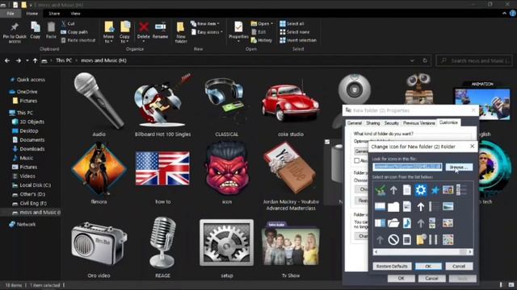The height and width of the screenshot is (290, 517).
Task: Open the Copy to dropdown
Action: click(124, 32)
